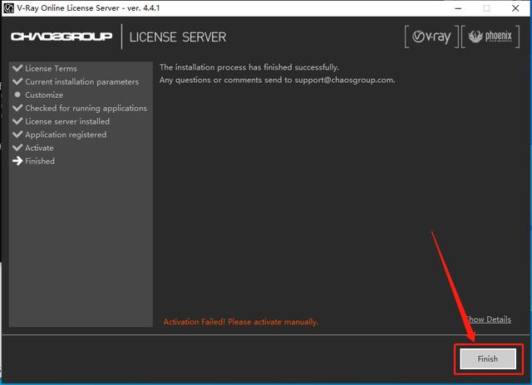
Task: Click the installer icon in title bar
Action: [x=8, y=8]
